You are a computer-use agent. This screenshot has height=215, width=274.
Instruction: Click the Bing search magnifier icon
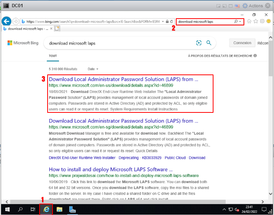click(x=209, y=43)
